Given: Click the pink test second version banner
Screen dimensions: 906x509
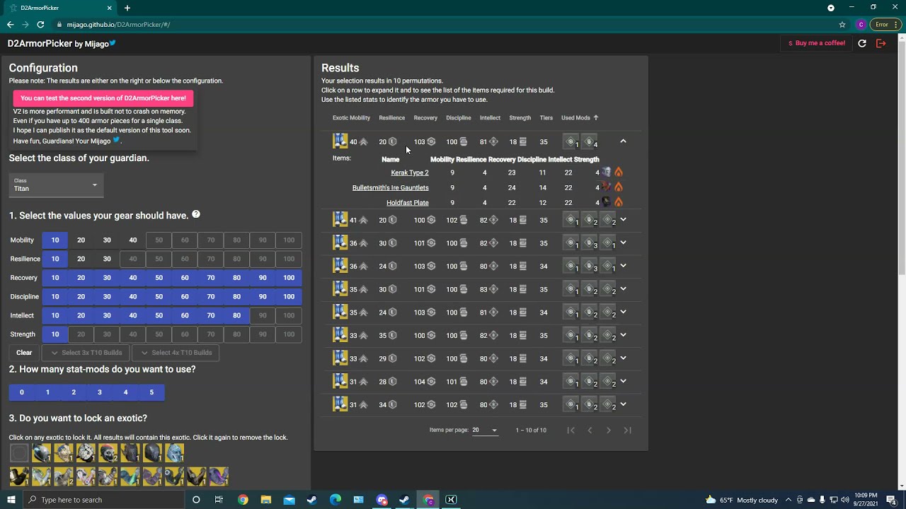Looking at the screenshot, I should (103, 98).
